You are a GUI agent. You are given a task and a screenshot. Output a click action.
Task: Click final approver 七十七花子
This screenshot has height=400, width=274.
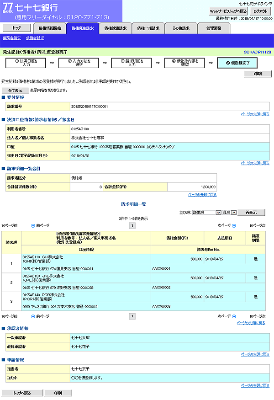pyautogui.click(x=80, y=347)
